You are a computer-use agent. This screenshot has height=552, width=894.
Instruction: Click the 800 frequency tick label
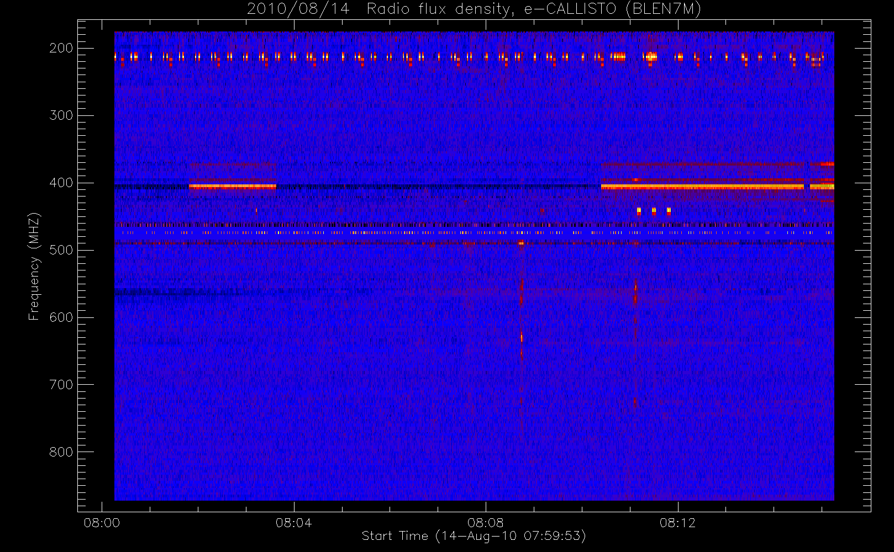click(61, 452)
